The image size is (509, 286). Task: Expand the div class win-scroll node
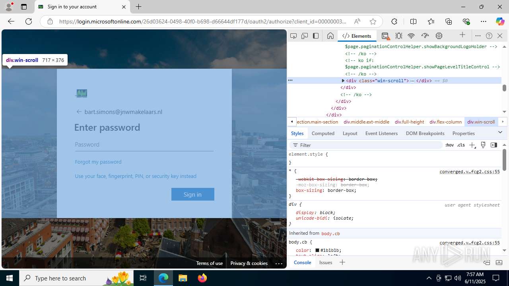pyautogui.click(x=343, y=81)
